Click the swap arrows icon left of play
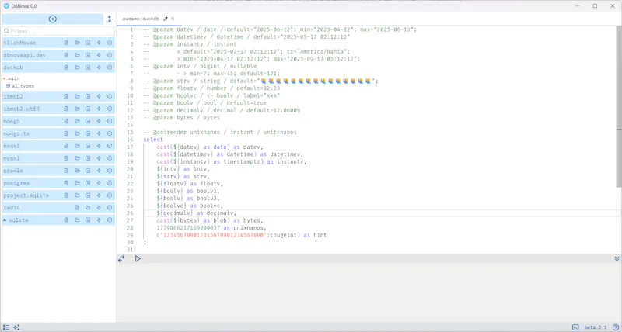This screenshot has height=332, width=622. click(121, 258)
